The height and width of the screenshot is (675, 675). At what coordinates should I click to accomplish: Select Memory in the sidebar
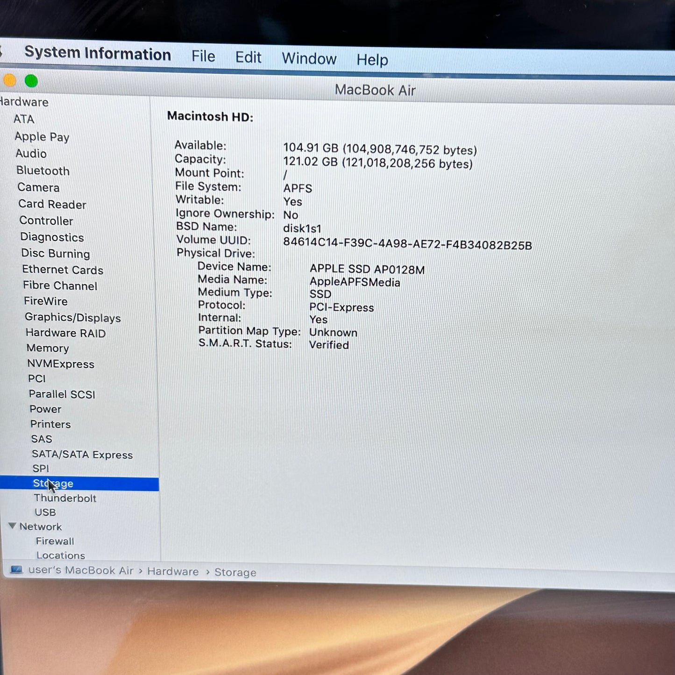pos(48,348)
